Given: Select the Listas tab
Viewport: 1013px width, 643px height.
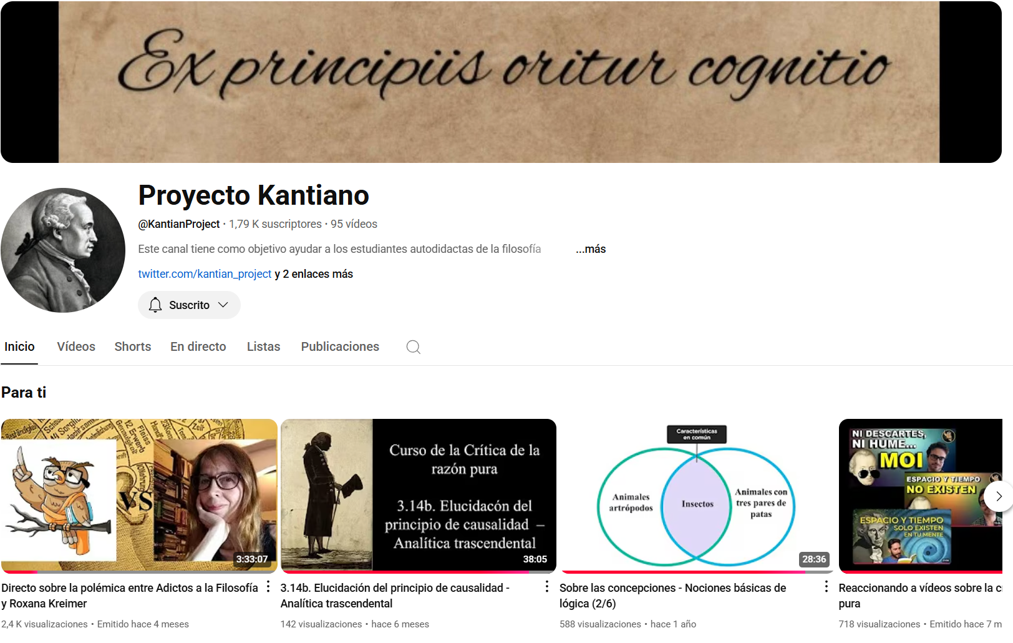Looking at the screenshot, I should coord(263,346).
